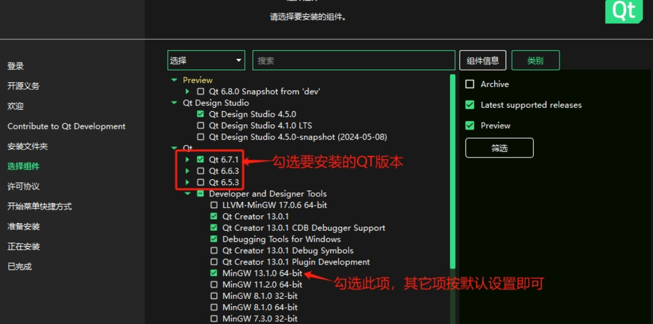
Task: Expand the Qt 6.7.1 node
Action: [187, 159]
